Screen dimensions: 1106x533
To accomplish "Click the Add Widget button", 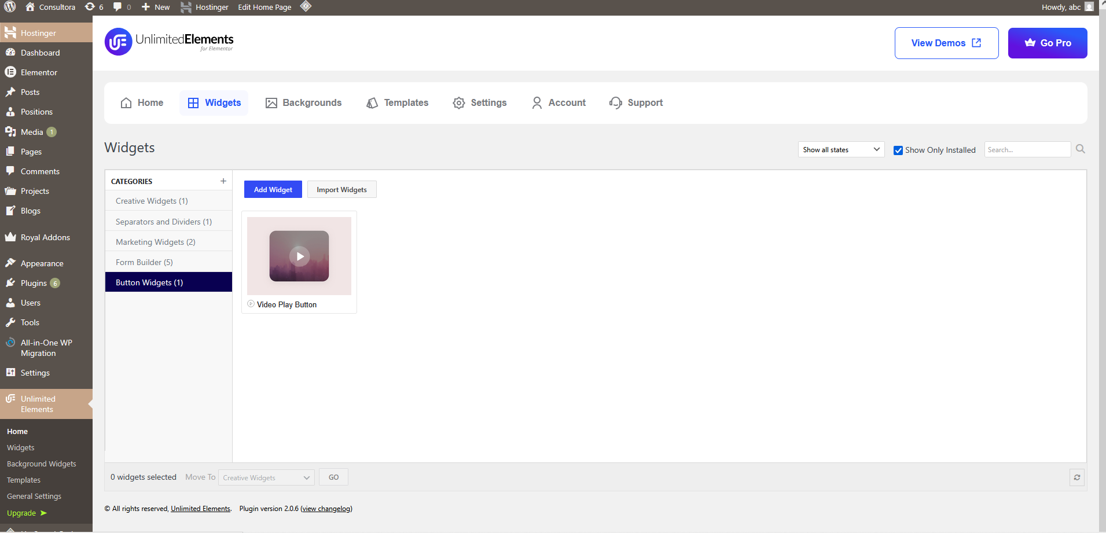I will pyautogui.click(x=273, y=189).
